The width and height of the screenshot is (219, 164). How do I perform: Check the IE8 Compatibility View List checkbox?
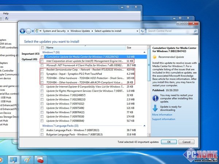42,87
